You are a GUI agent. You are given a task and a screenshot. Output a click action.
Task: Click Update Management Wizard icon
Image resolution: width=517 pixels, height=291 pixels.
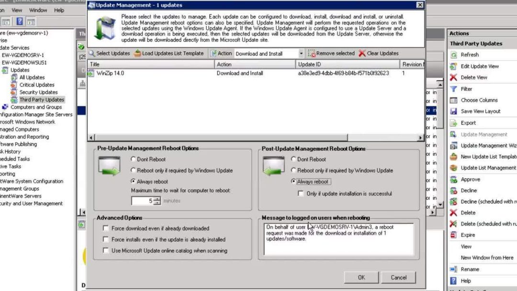[454, 145]
